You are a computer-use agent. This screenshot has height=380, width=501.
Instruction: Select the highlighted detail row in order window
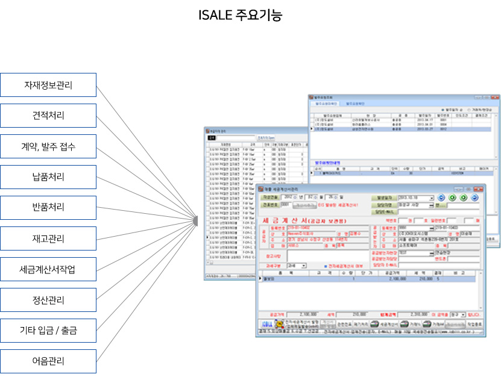pyautogui.click(x=403, y=173)
